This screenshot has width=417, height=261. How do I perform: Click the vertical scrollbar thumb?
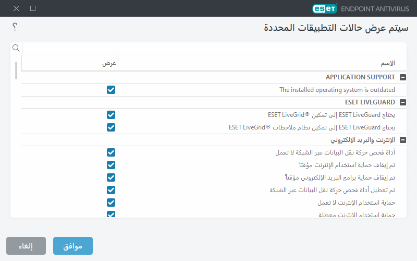point(16,70)
